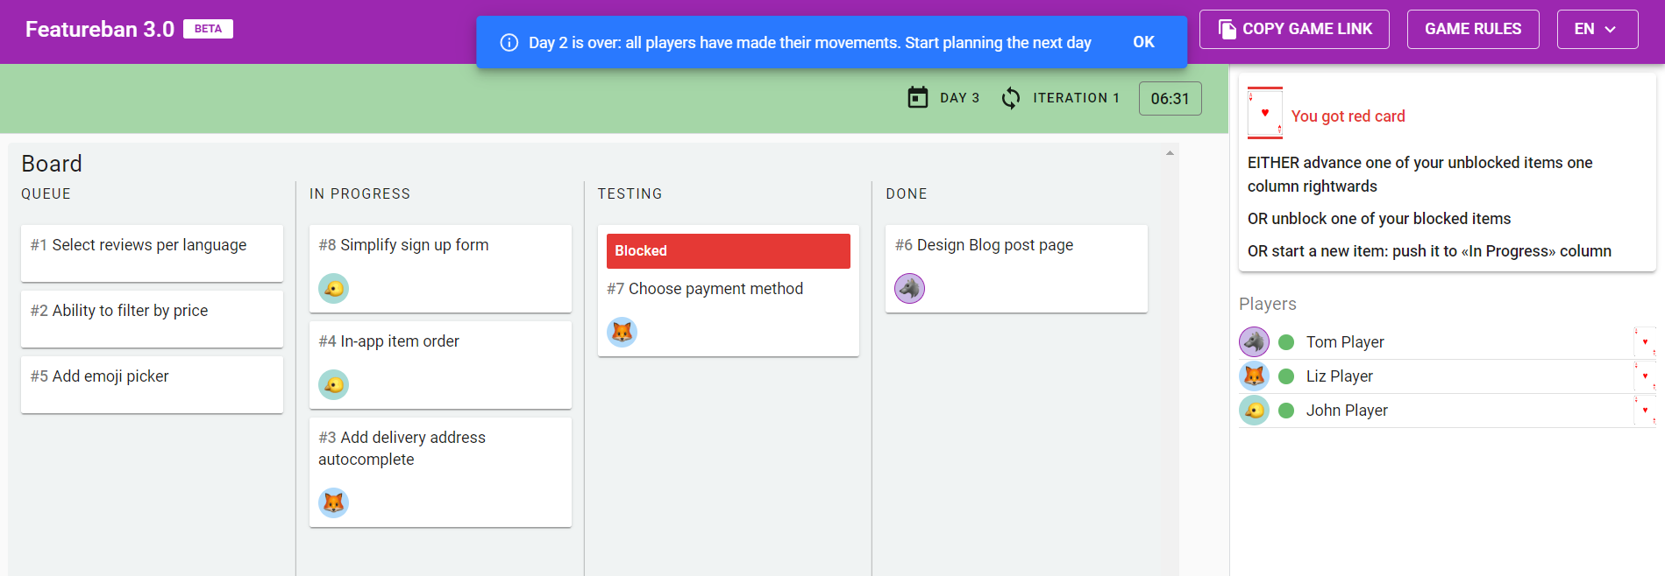Screen dimensions: 1665x576
Task: Select the Add emoji picker card in Queue
Action: (x=152, y=384)
